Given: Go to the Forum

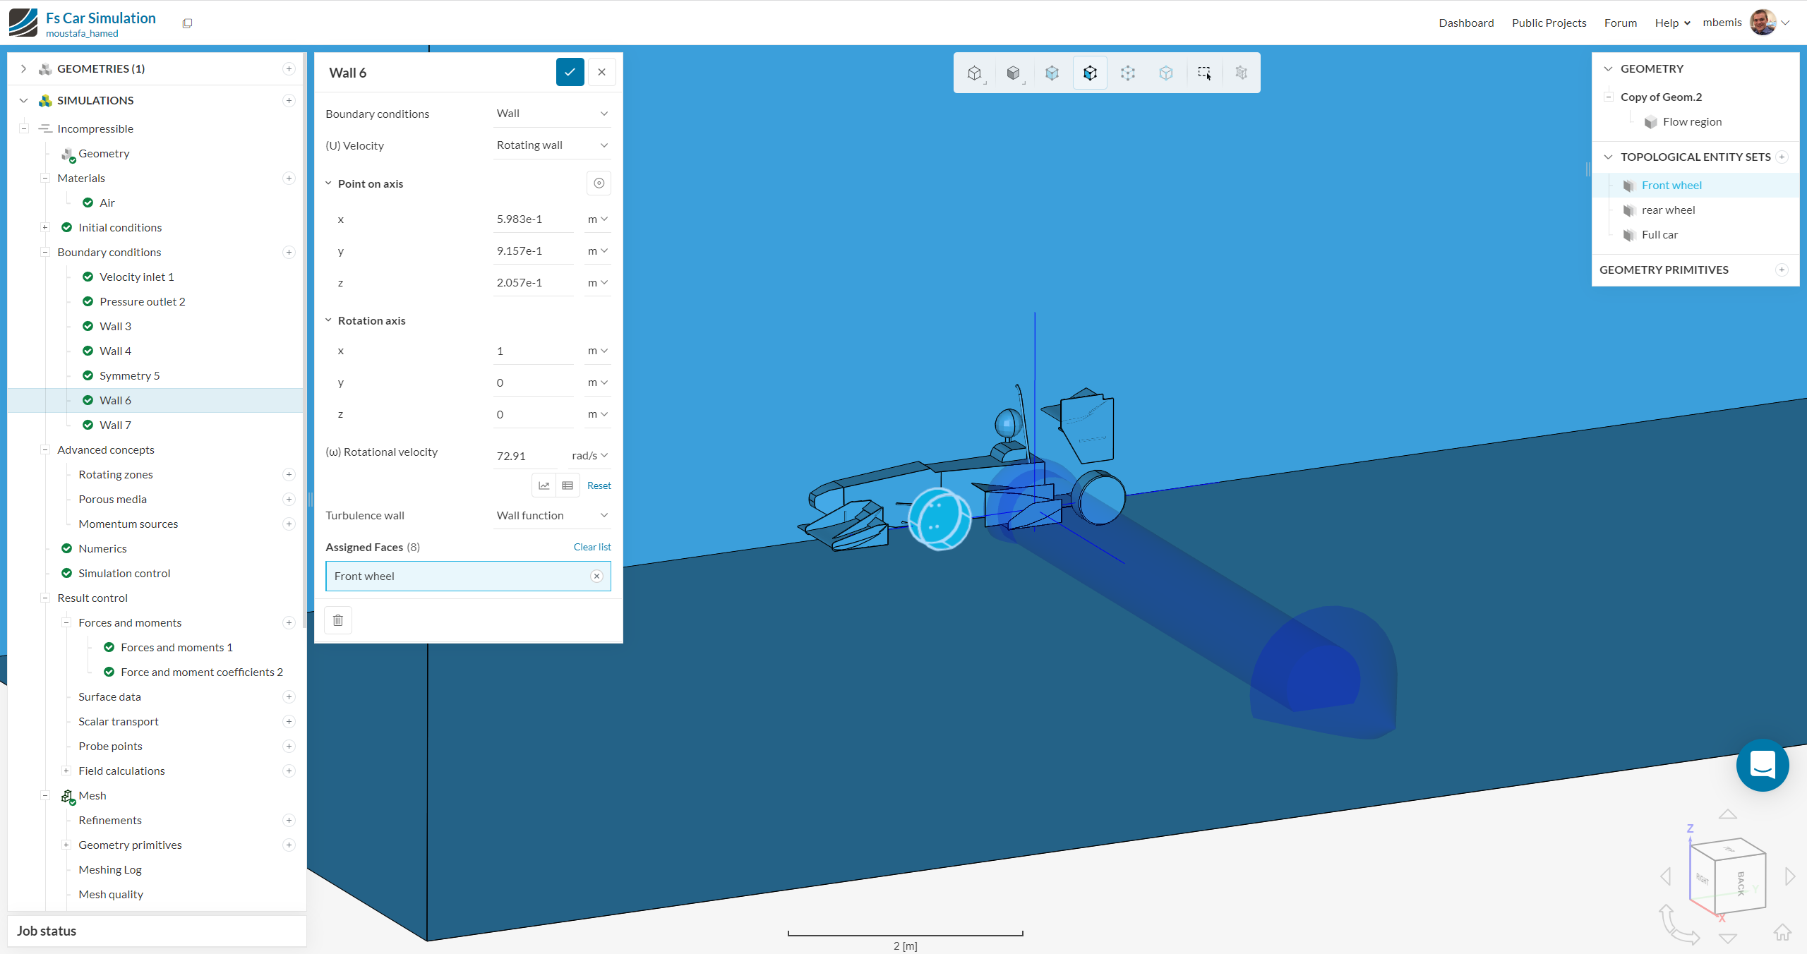Looking at the screenshot, I should tap(1620, 23).
